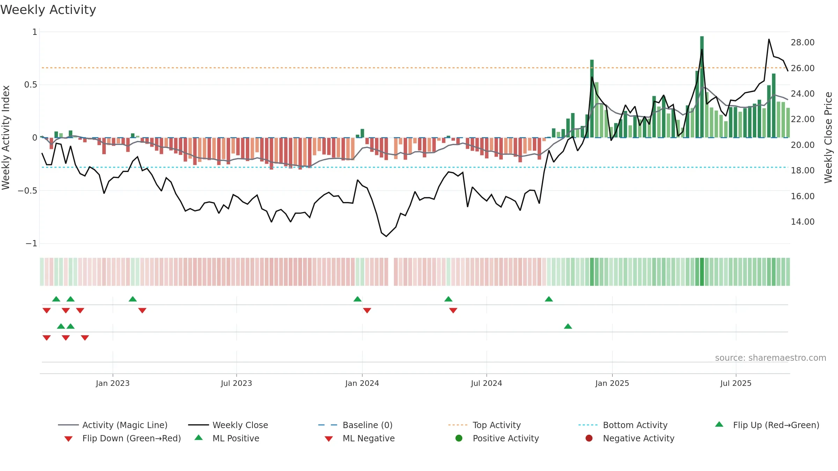Click the Weekly Close peak near 28.00
The height and width of the screenshot is (471, 838).
(x=769, y=39)
